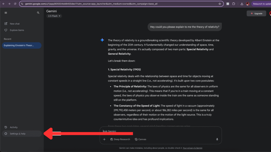The height and width of the screenshot is (152, 271).
Task: Open browser extensions puzzle icon
Action: pos(234,4)
